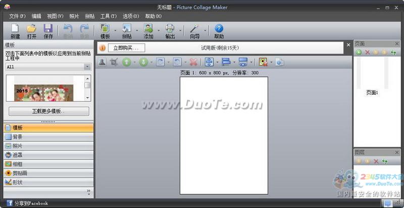
Task: Click the same-size distribute icon
Action: click(243, 62)
